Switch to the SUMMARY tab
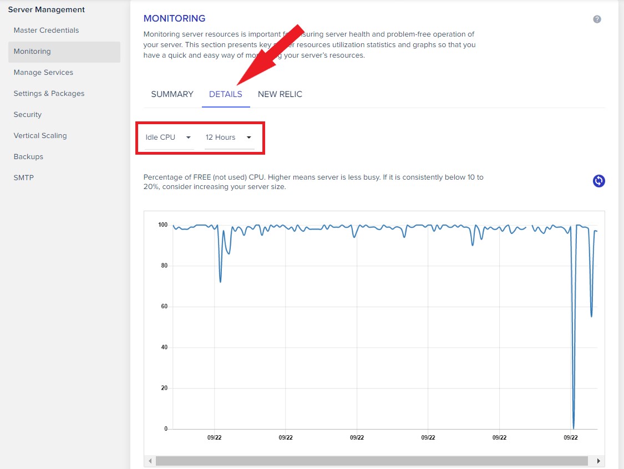Viewport: 624px width, 469px height. [x=172, y=94]
